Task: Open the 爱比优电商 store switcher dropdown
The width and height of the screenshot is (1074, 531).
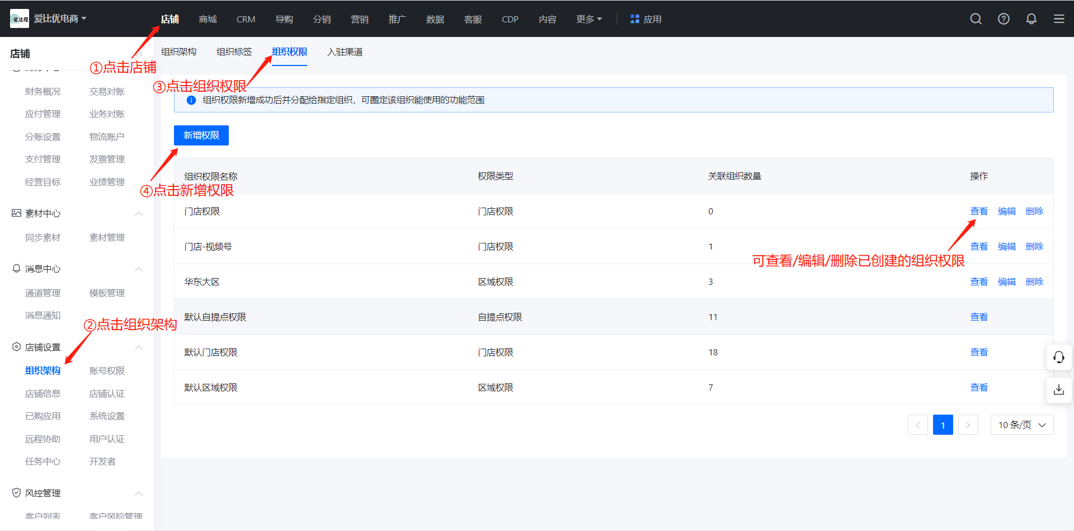Action: click(60, 18)
